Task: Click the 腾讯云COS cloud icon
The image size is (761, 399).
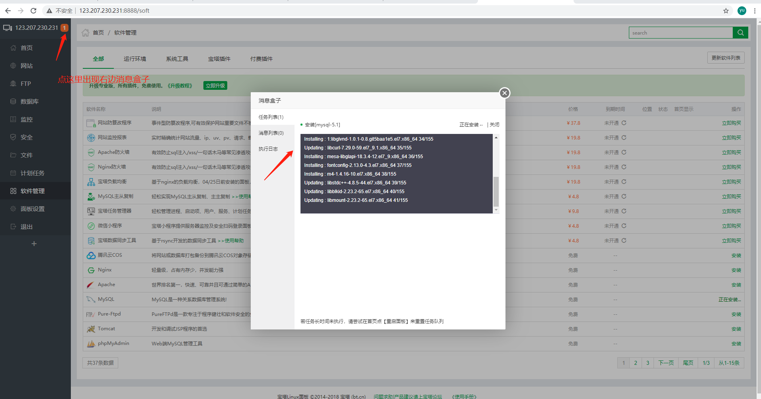Action: (91, 256)
